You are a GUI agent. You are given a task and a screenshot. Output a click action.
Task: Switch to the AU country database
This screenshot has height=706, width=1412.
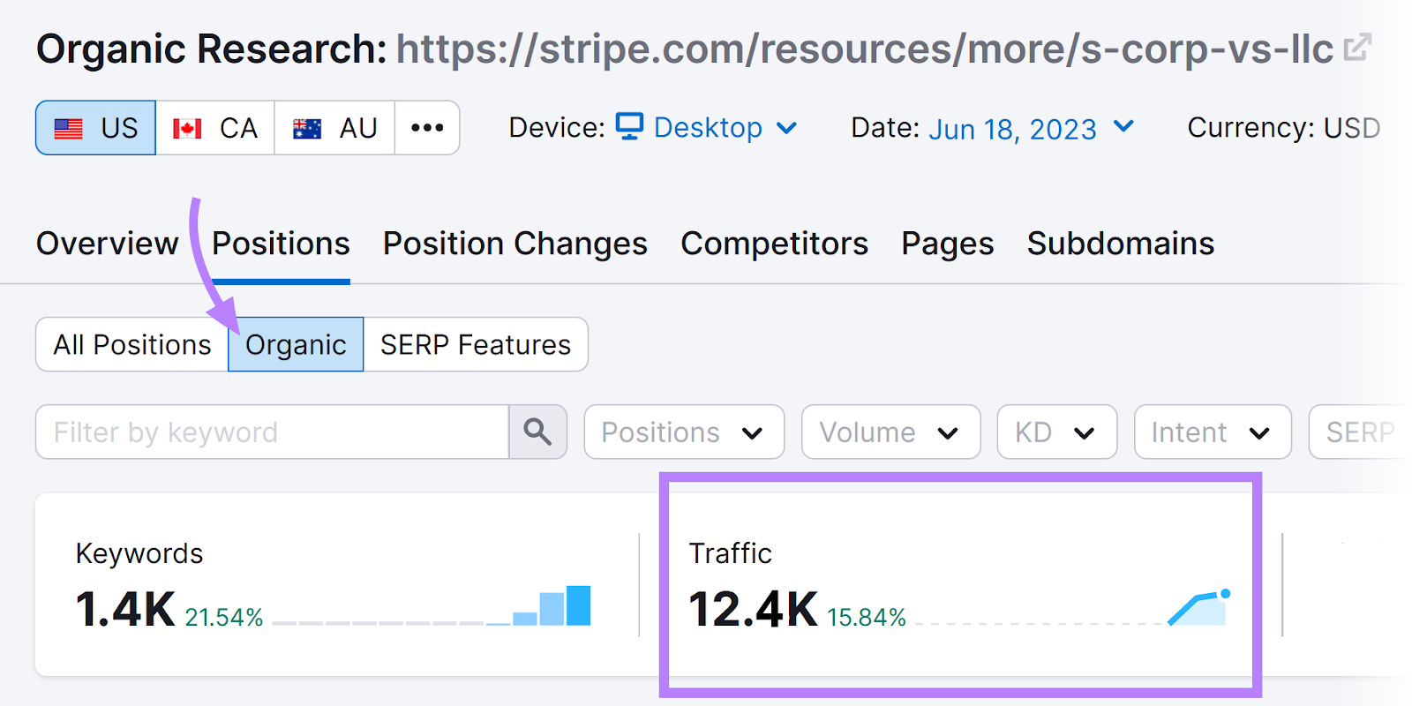coord(334,128)
